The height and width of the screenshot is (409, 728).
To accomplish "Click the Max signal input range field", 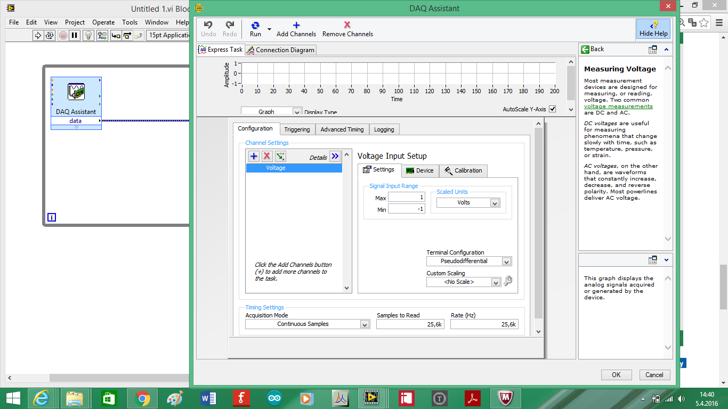I will [406, 197].
